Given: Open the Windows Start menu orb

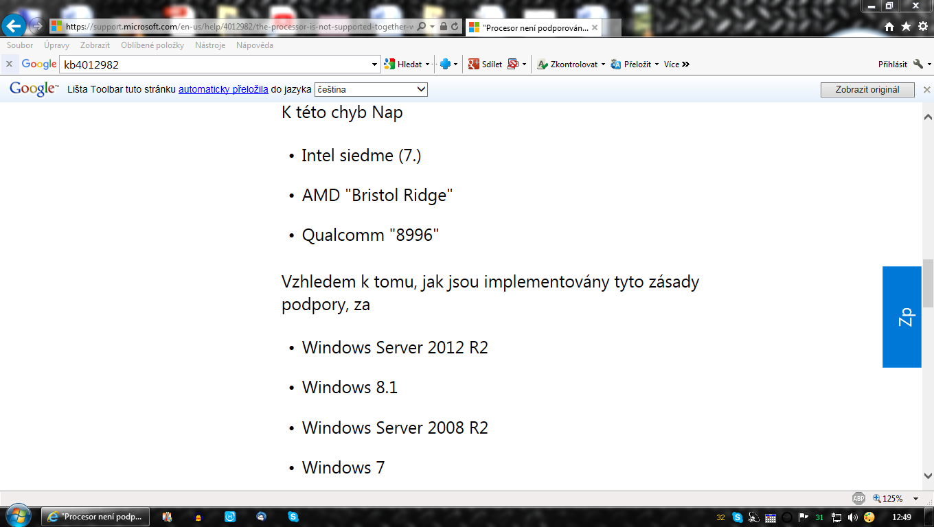Looking at the screenshot, I should 17,516.
